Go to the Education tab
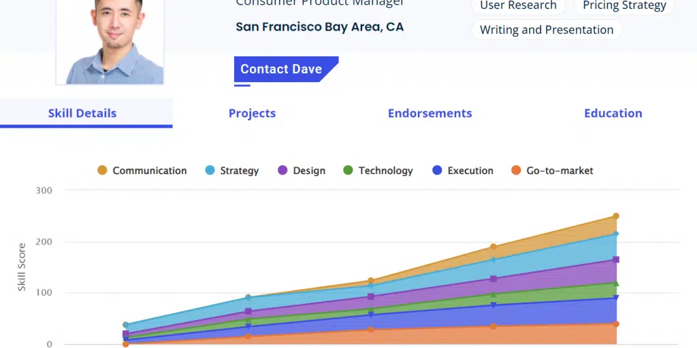The height and width of the screenshot is (348, 697). [613, 114]
